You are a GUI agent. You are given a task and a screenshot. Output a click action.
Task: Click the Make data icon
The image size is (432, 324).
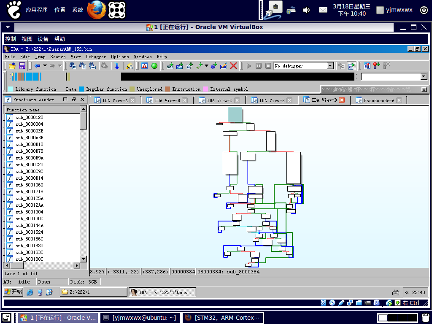pos(180,66)
